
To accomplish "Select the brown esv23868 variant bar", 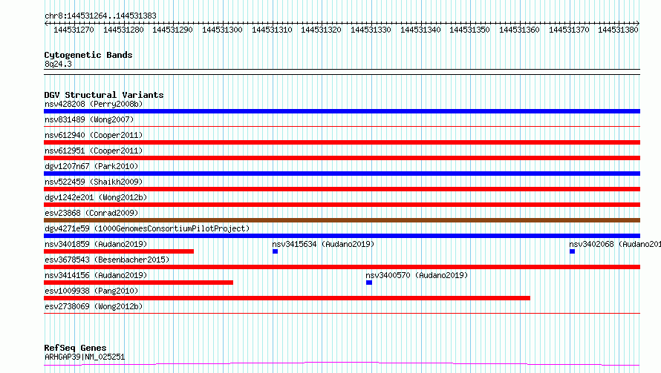I will coord(342,220).
